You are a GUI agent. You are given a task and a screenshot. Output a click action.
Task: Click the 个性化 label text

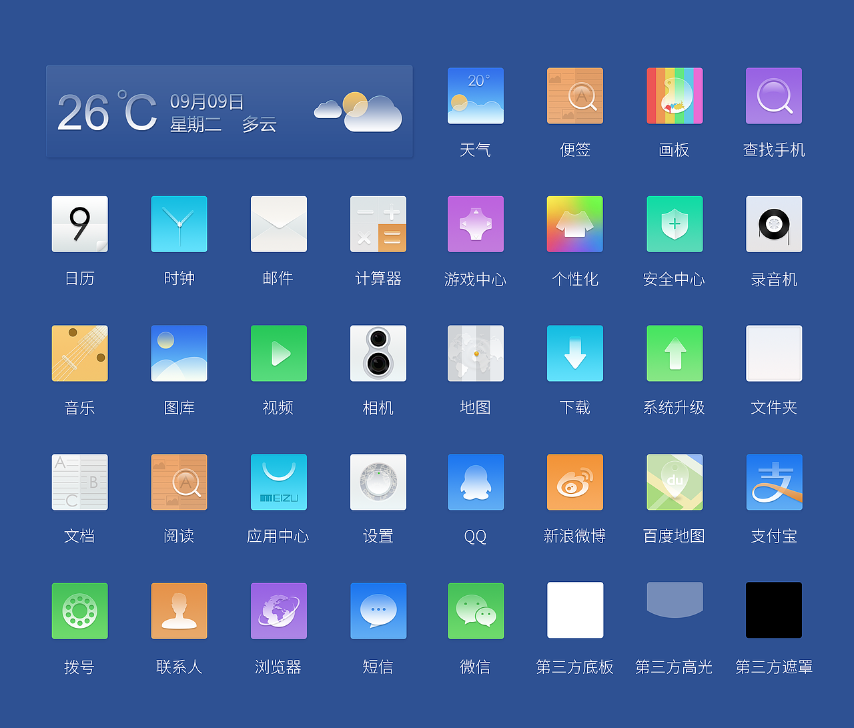coord(575,279)
